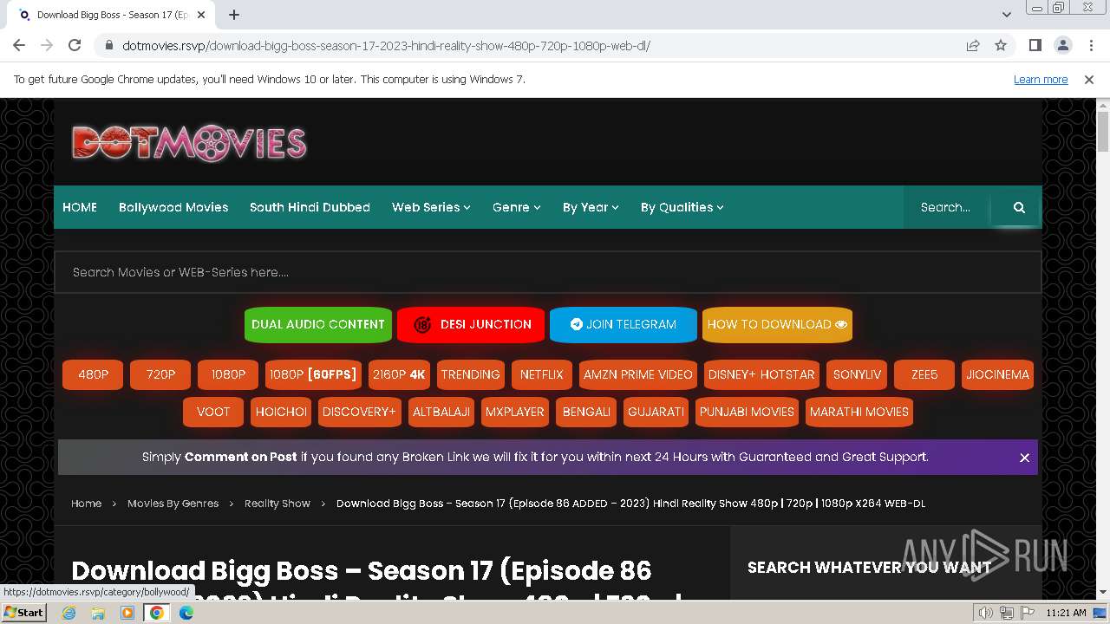Screen dimensions: 1110x624
Task: Click the volume speaker tray icon
Action: [986, 613]
